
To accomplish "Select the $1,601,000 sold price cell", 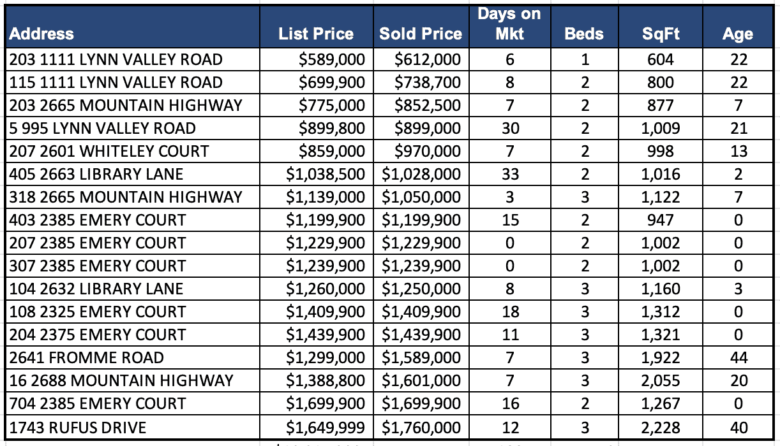I will pyautogui.click(x=421, y=381).
